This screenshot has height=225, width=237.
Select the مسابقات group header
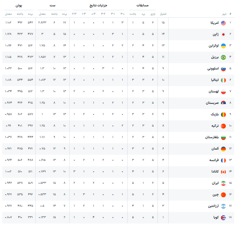(x=143, y=5)
